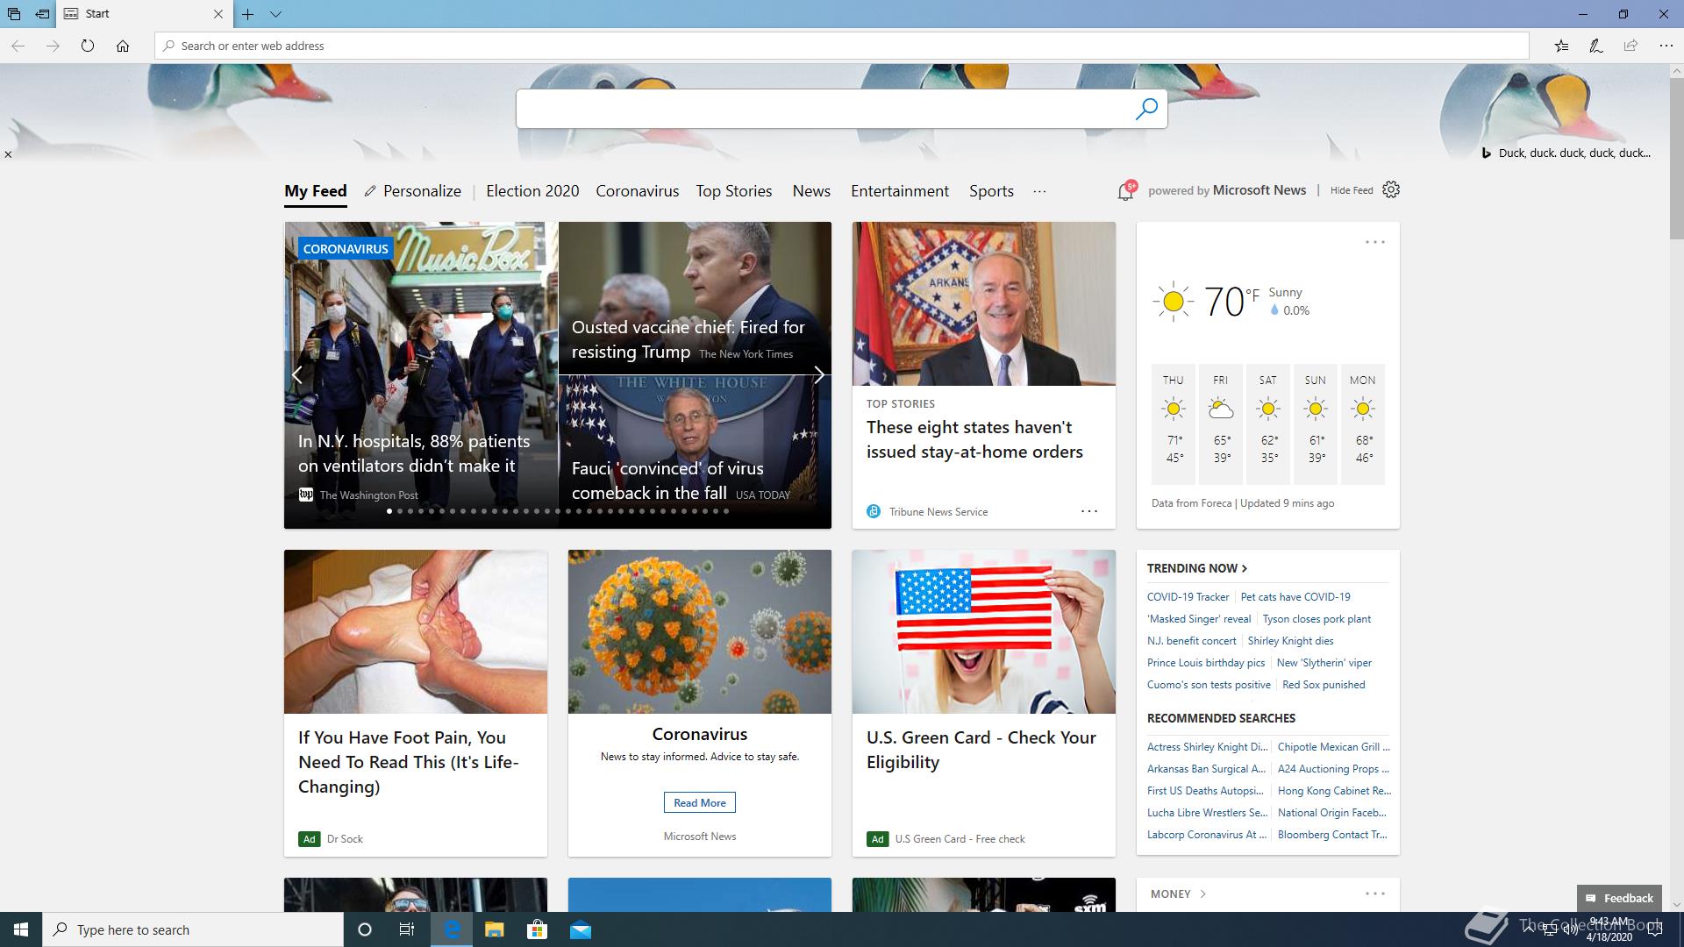Screen dimensions: 1684x947
Task: Click the Home icon in toolbar
Action: (x=123, y=46)
